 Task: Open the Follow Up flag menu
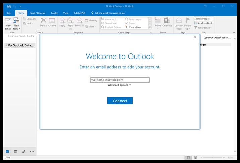pyautogui.click(x=188, y=24)
